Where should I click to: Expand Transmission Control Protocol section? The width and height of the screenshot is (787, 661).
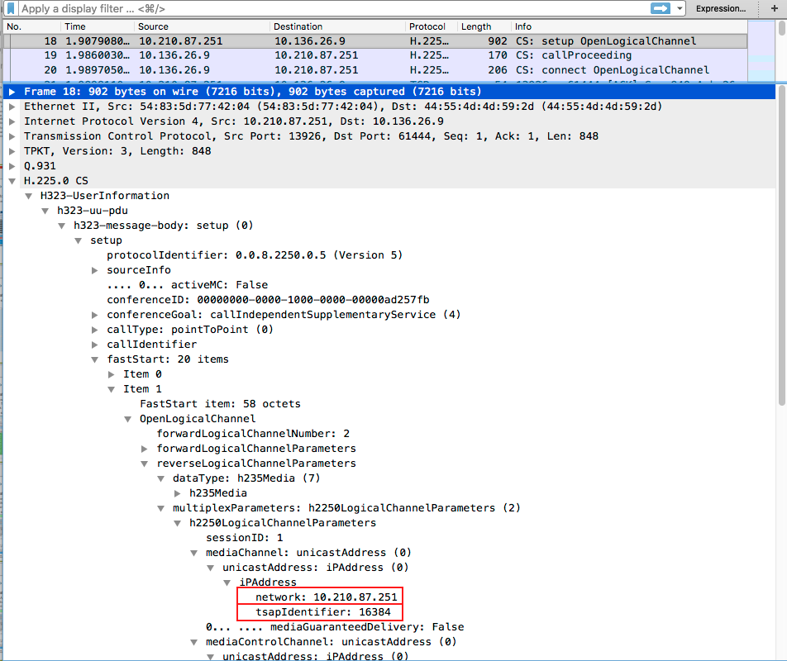coord(12,136)
